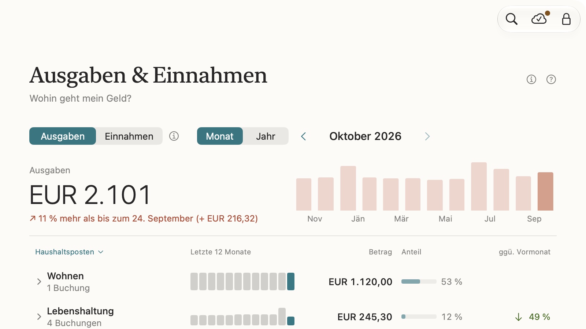Click the lock icon

[x=566, y=19]
